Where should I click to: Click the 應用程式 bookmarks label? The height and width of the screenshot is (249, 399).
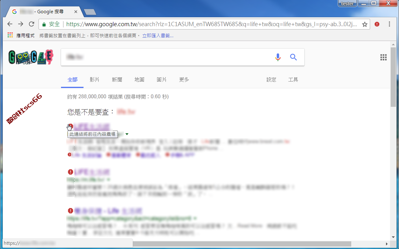[x=25, y=35]
